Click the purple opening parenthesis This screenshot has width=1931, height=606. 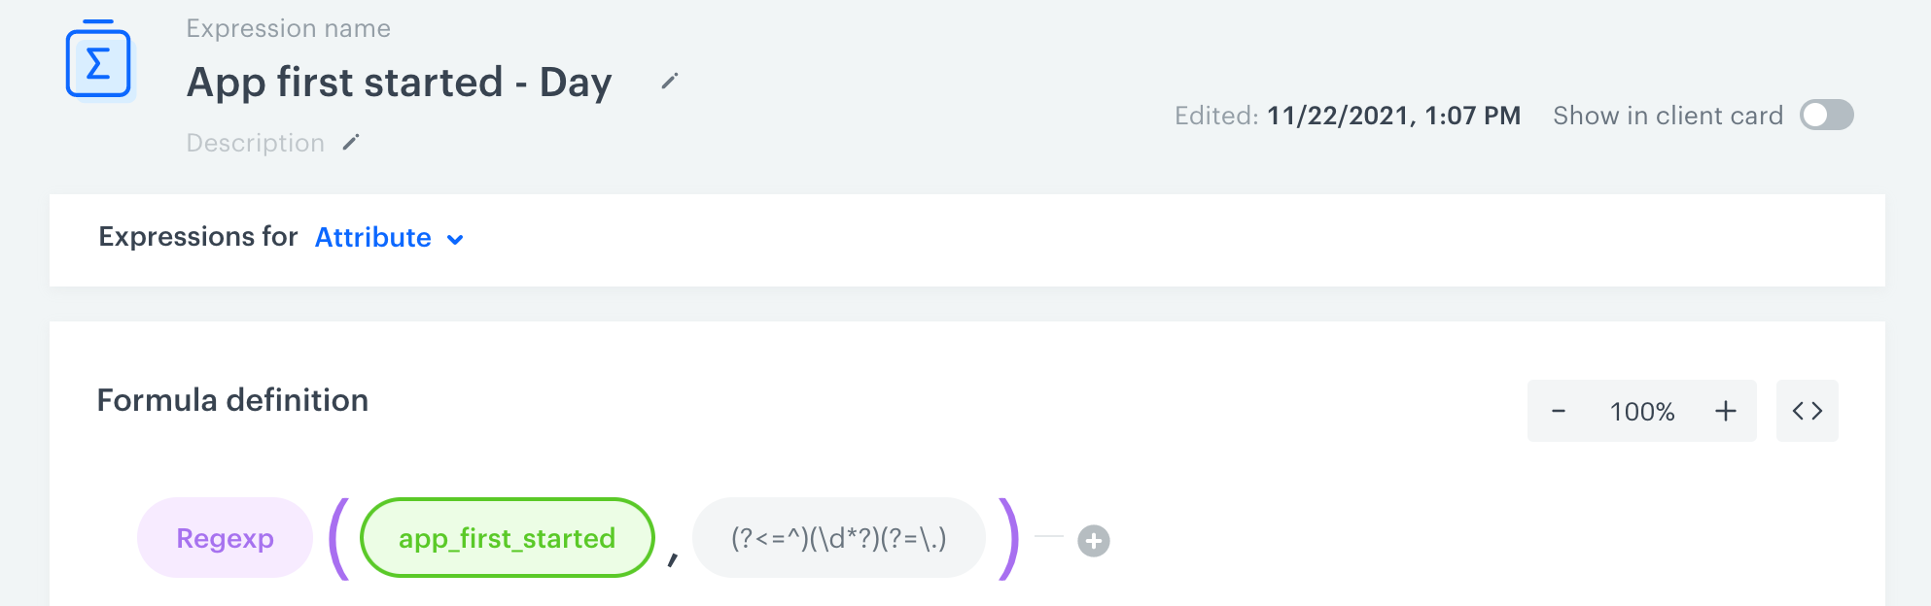(x=338, y=538)
